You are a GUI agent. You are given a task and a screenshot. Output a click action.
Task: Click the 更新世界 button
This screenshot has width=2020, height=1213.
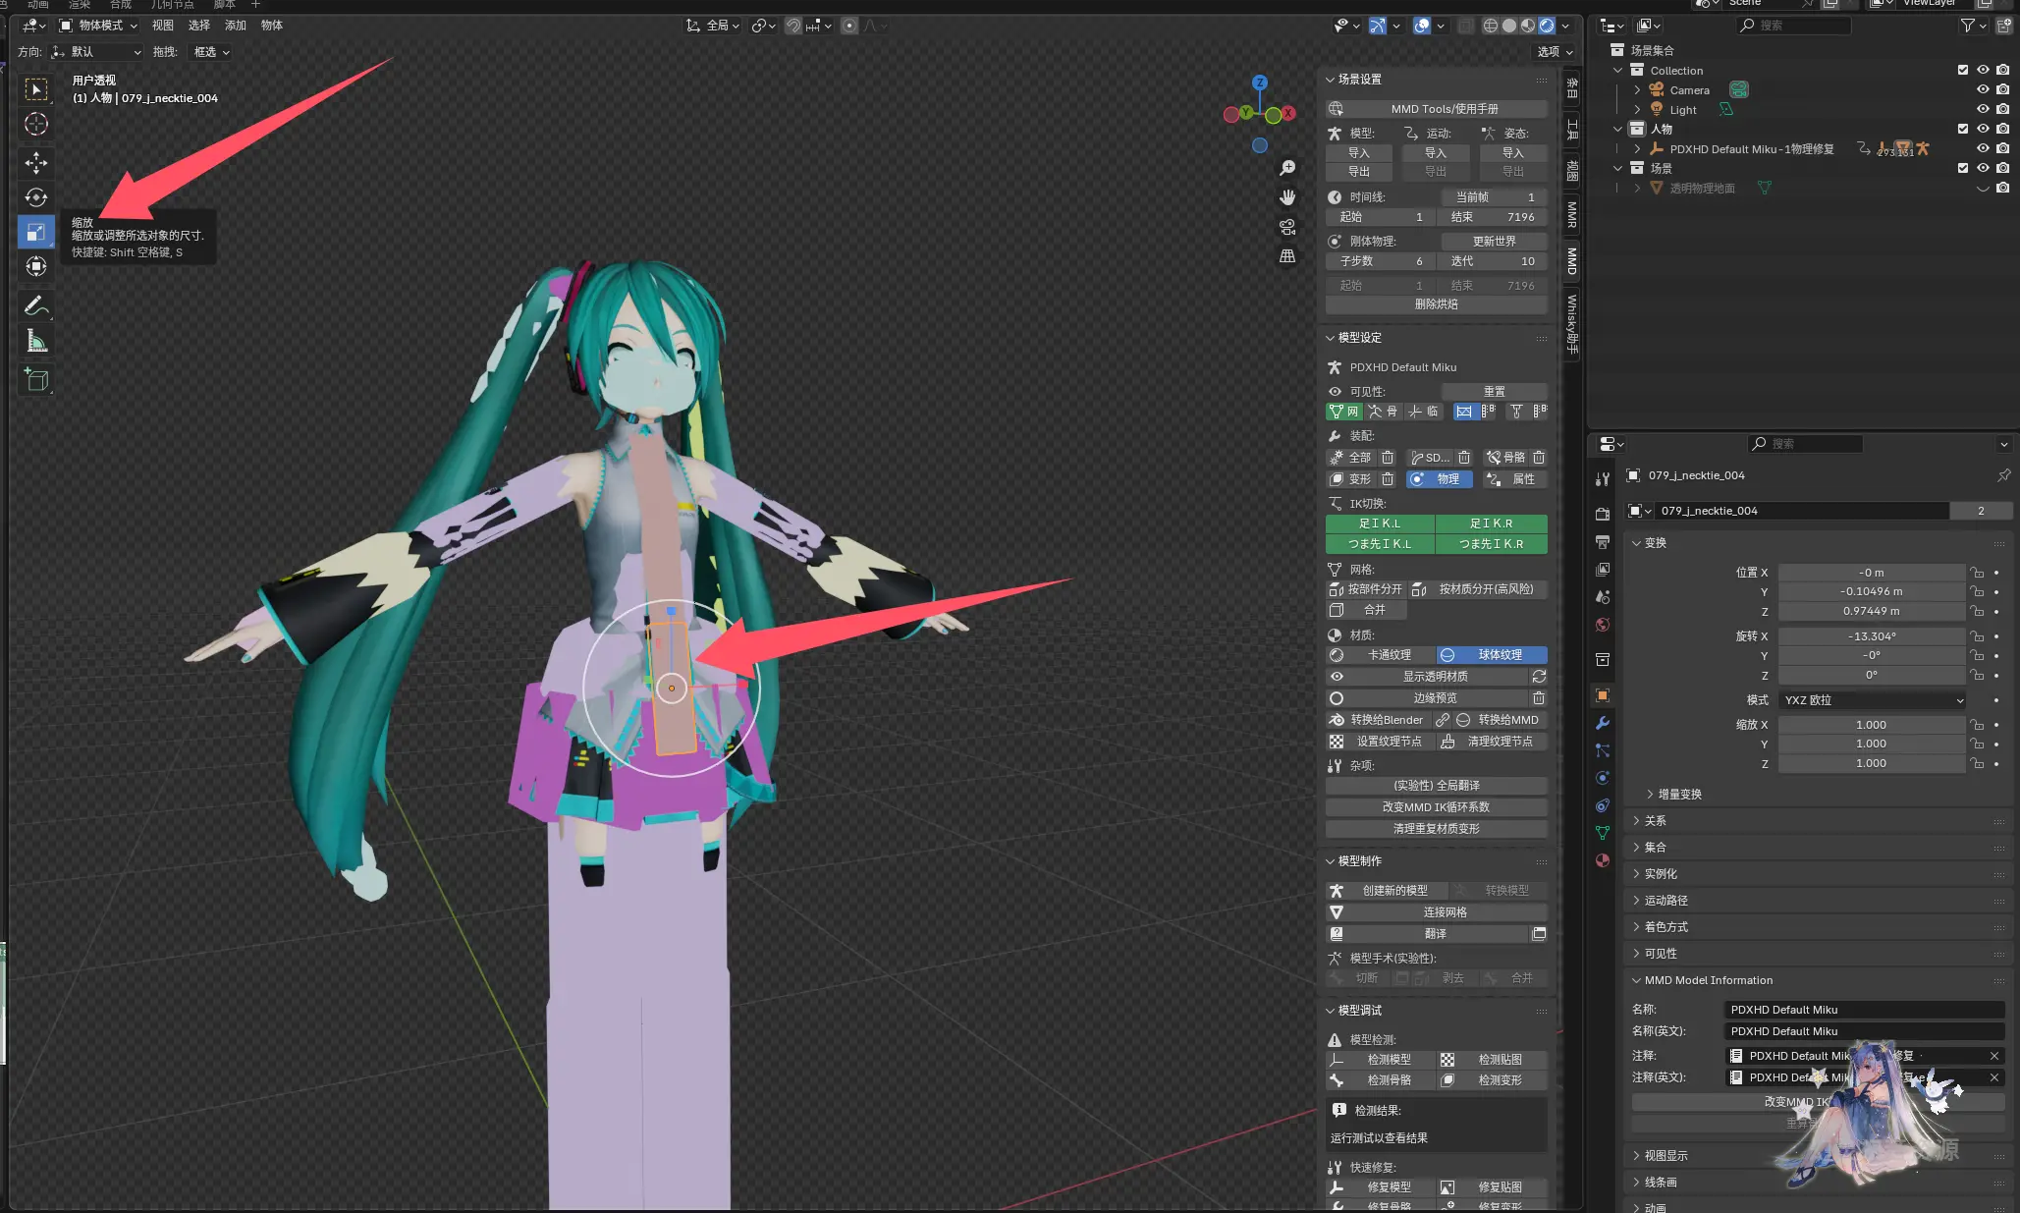point(1494,242)
